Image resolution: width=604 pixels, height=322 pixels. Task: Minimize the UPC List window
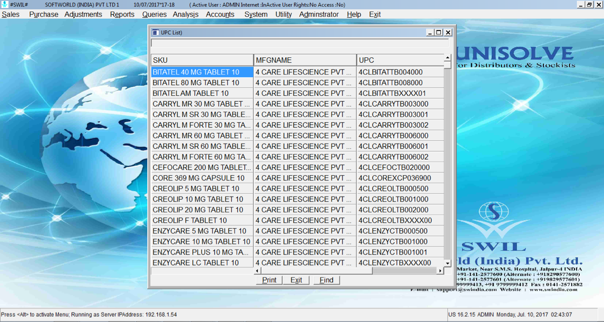[430, 32]
